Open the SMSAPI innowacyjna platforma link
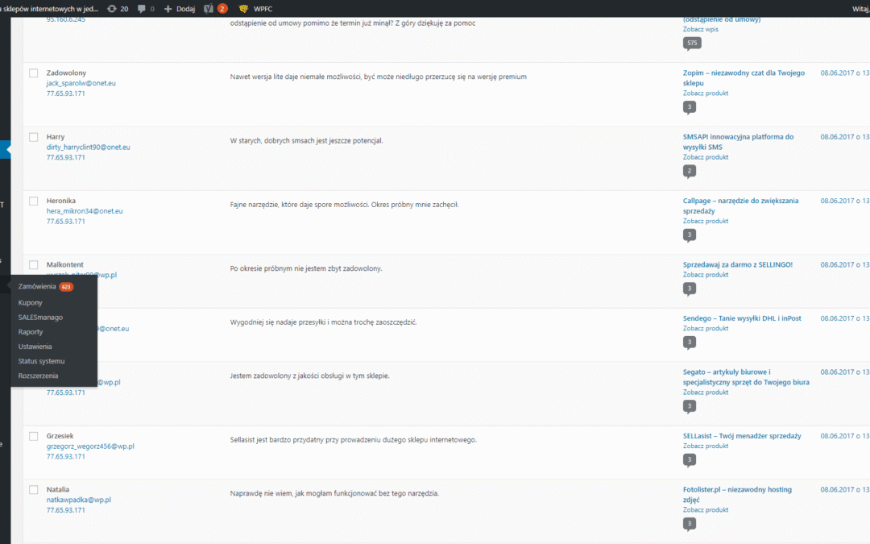This screenshot has width=870, height=544. [738, 142]
